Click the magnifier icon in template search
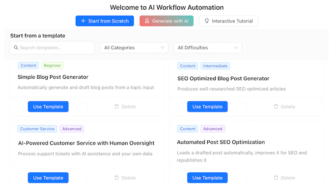This screenshot has width=334, height=188. pos(16,47)
